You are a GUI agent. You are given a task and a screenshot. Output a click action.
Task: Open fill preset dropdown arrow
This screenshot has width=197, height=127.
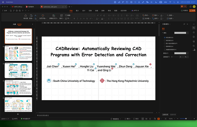187,33
